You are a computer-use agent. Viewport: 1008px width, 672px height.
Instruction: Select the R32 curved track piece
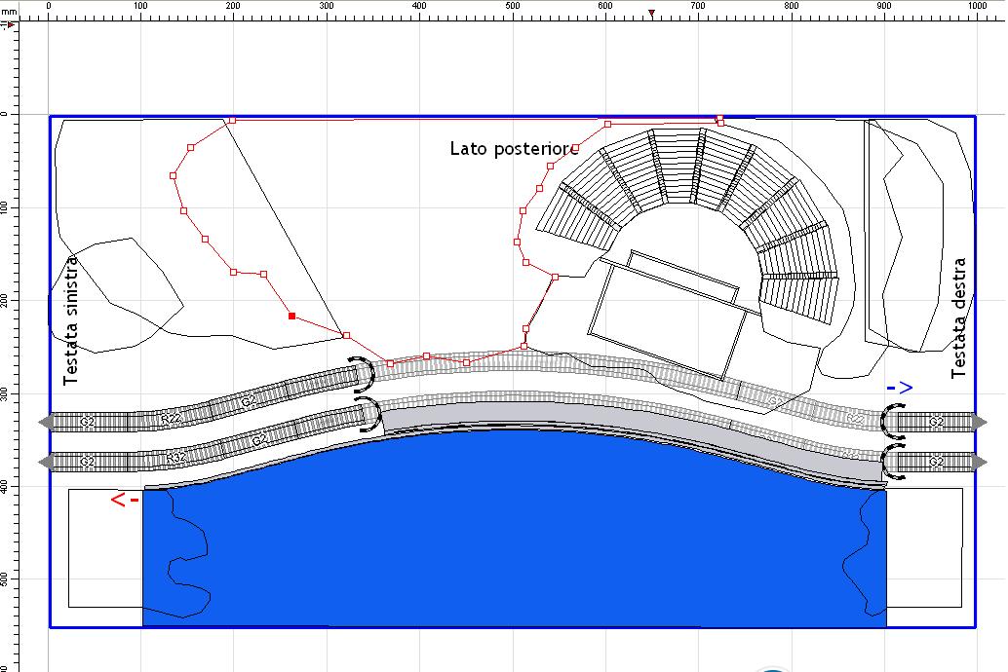[175, 457]
